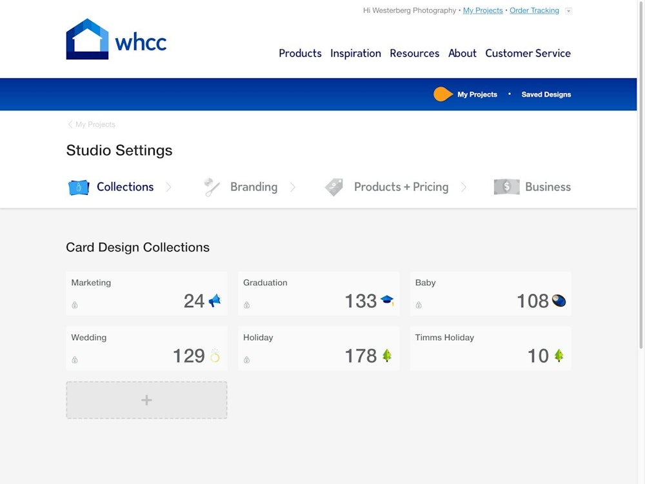Open the Customer Service menu
This screenshot has height=484, width=645.
coord(528,54)
